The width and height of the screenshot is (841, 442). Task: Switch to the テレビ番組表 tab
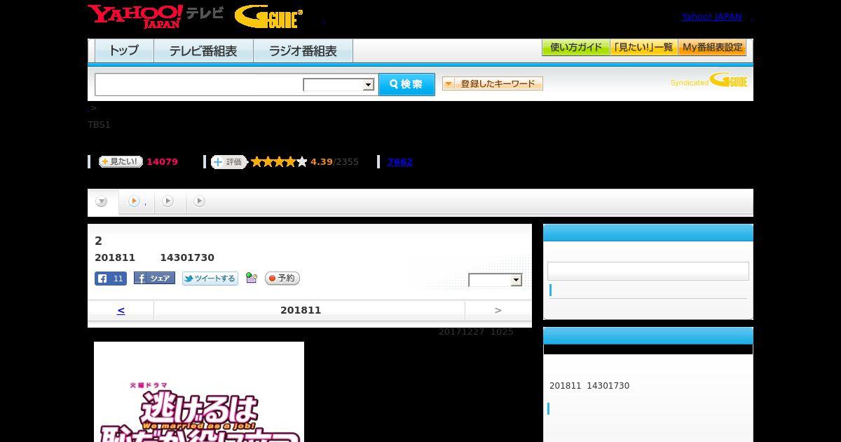(203, 51)
